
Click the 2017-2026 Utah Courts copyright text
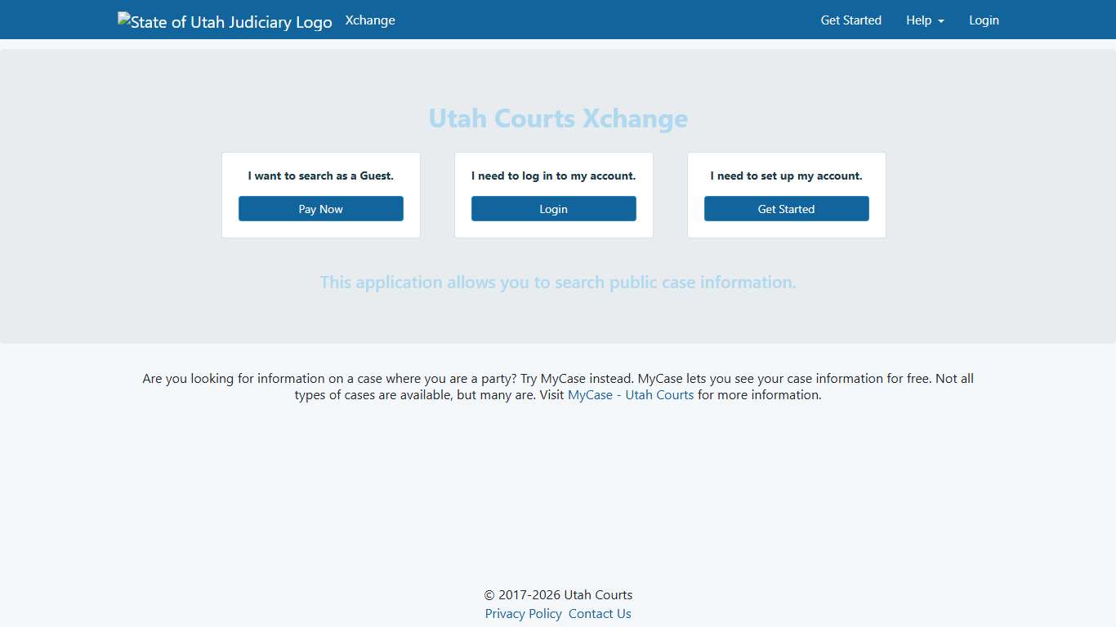558,595
